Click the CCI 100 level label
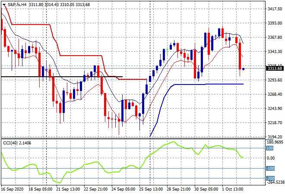The width and height of the screenshot is (285, 194). (x=270, y=148)
